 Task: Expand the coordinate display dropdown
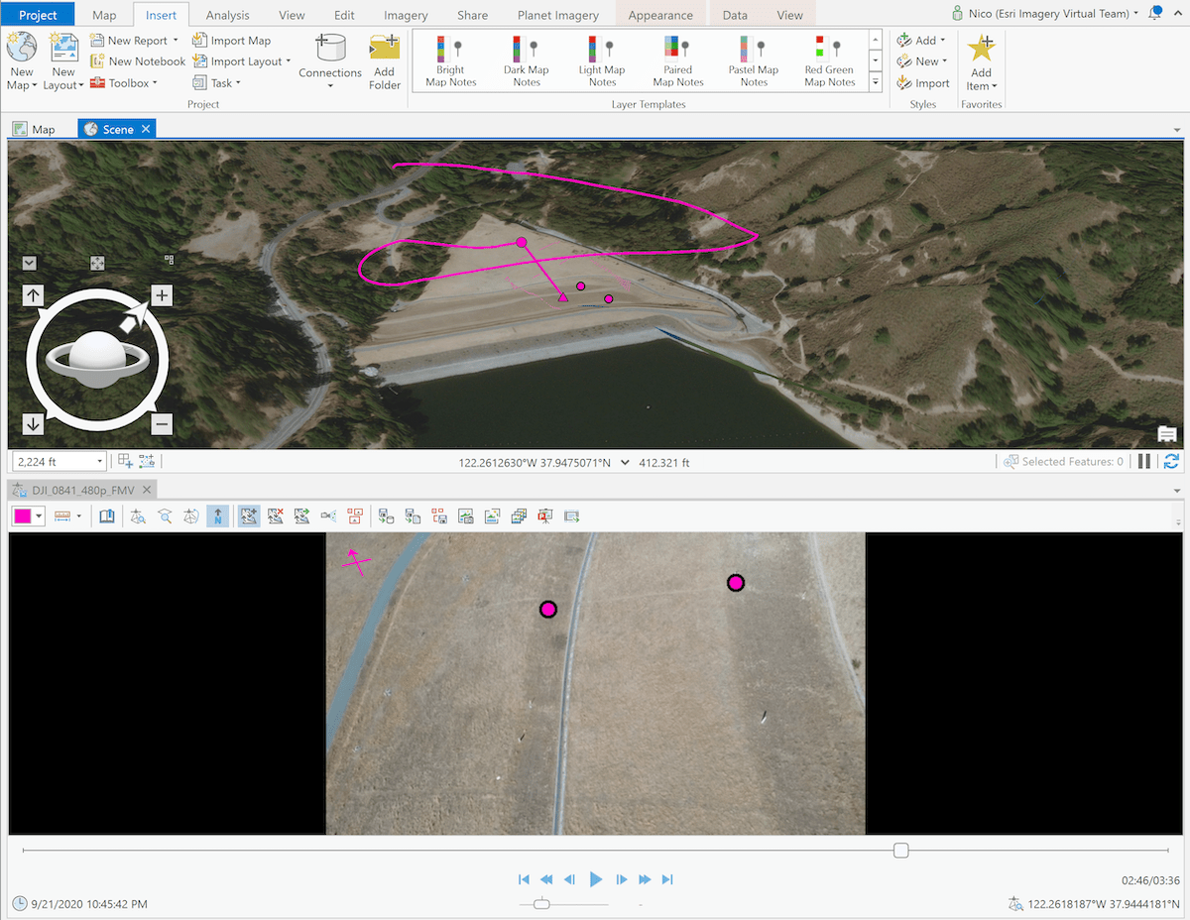[626, 461]
